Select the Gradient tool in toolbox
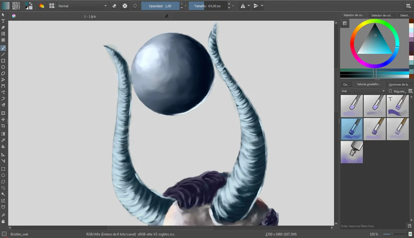This screenshot has height=238, width=414. coord(3,134)
